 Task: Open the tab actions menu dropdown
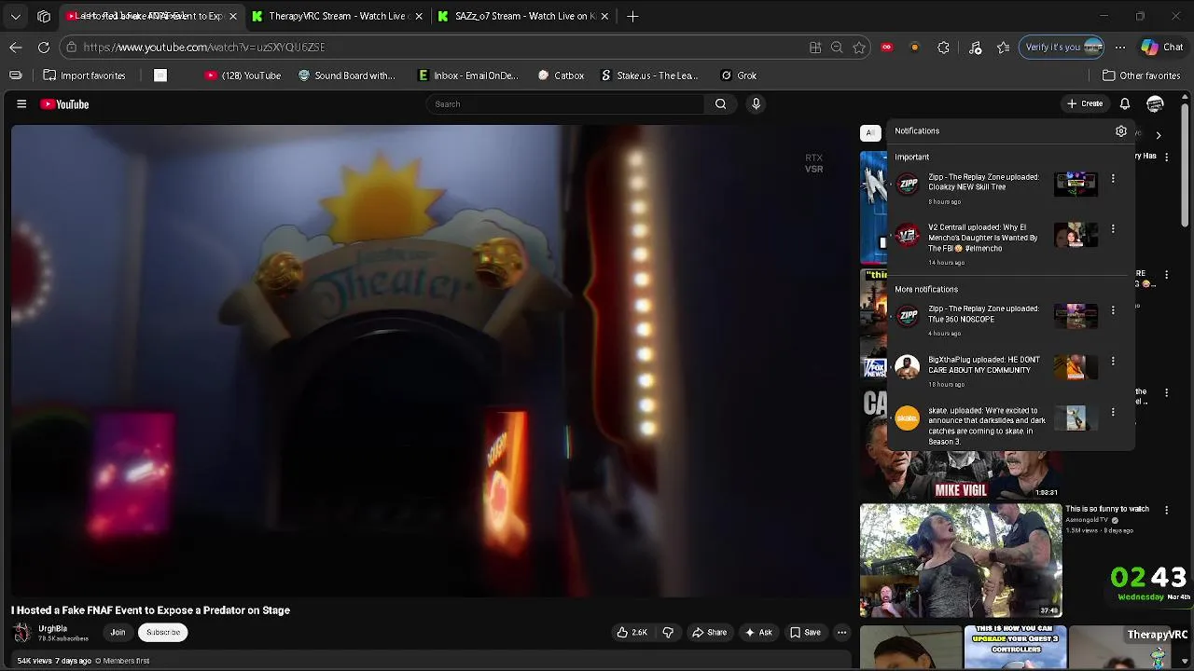click(16, 16)
